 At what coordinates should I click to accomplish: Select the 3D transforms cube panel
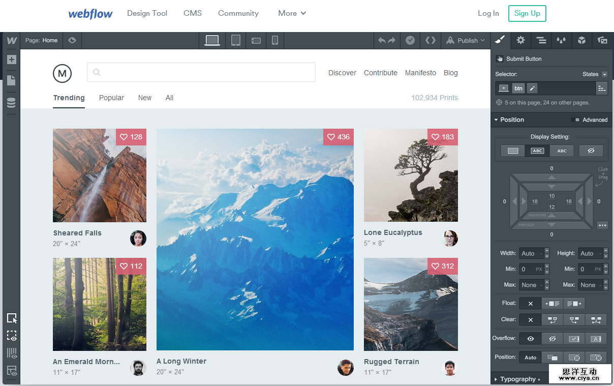click(x=581, y=41)
